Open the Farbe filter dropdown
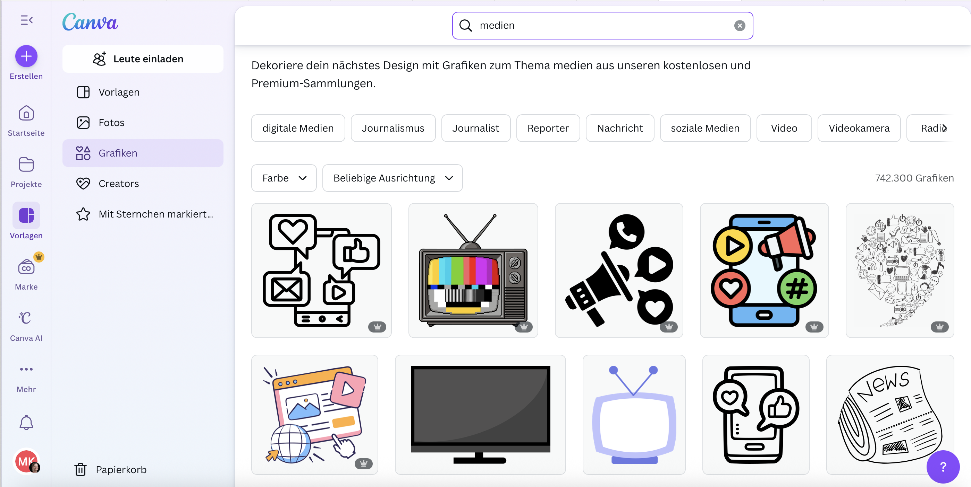 284,178
